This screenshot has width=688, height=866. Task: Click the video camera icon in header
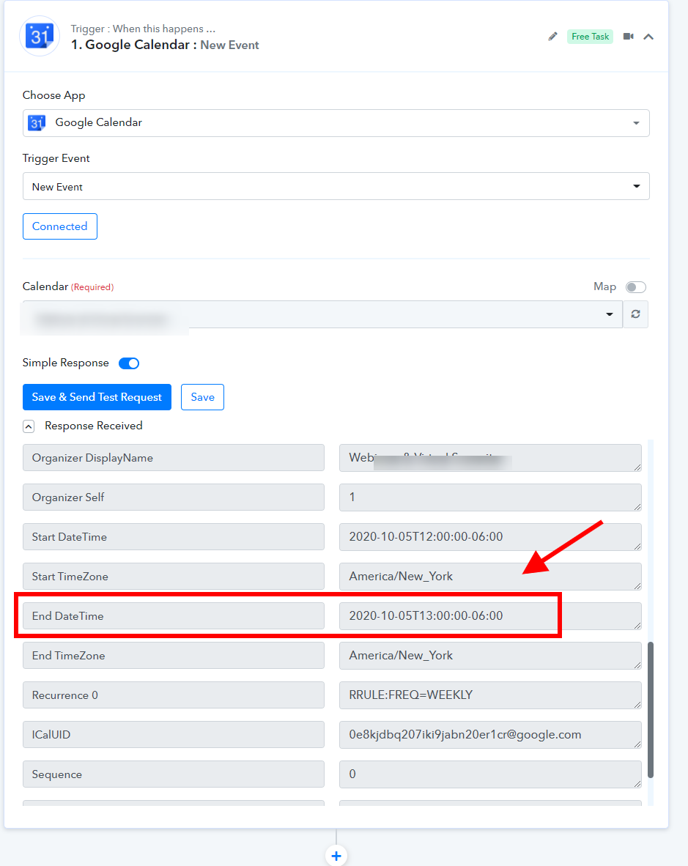tap(628, 37)
